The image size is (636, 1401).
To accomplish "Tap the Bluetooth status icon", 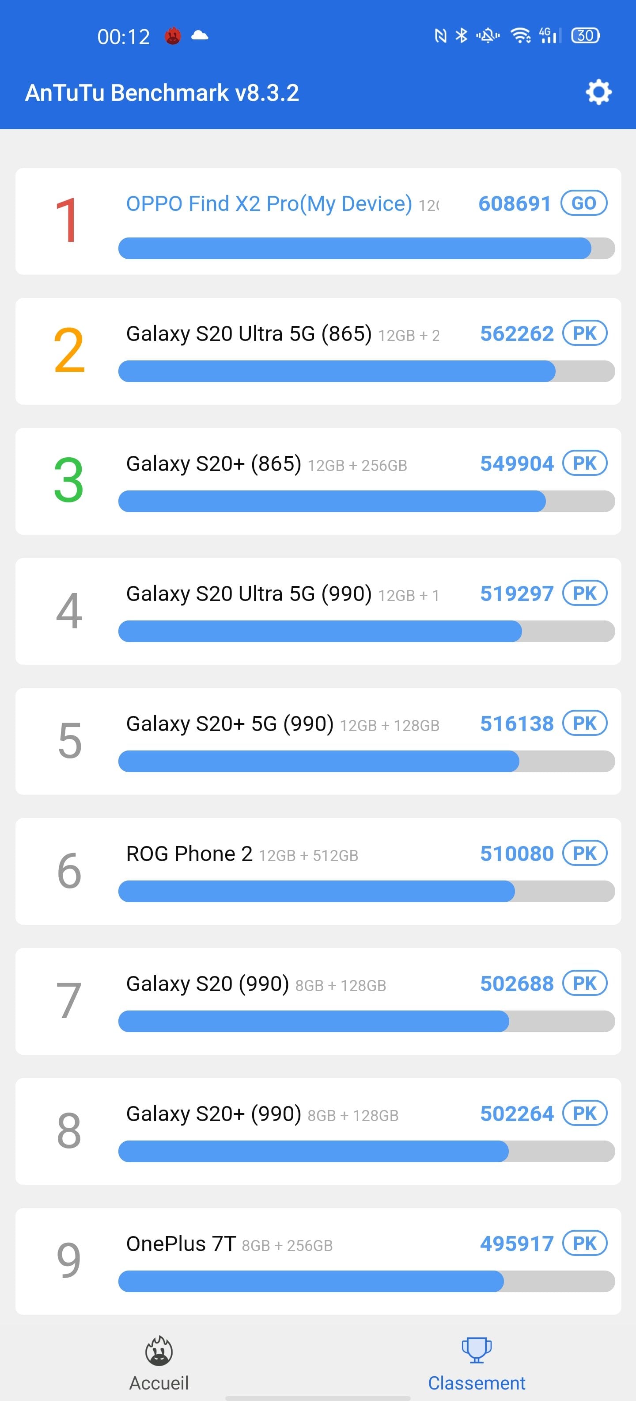I will point(461,36).
